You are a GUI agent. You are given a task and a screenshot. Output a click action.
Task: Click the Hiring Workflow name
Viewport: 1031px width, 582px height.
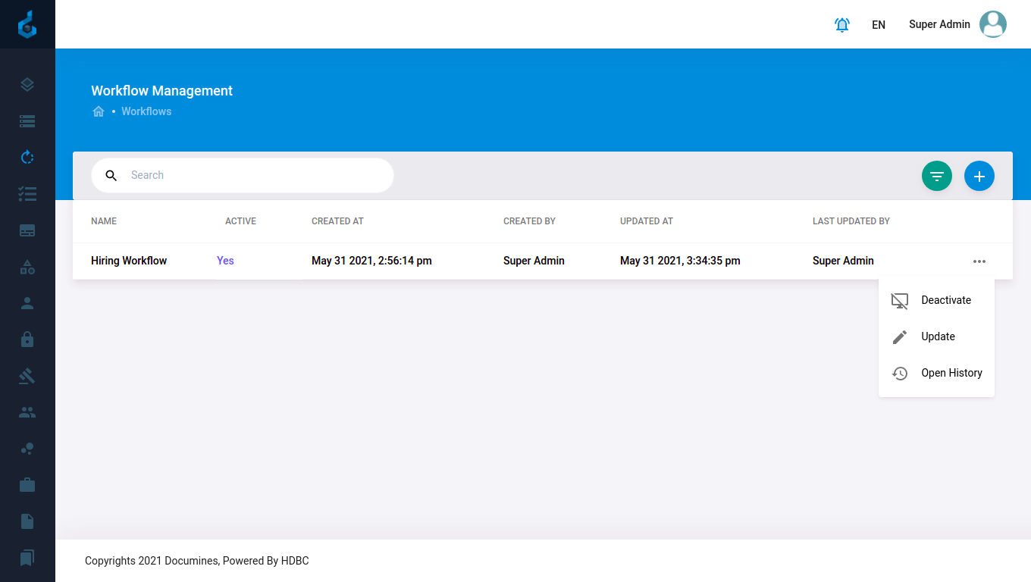(x=129, y=261)
